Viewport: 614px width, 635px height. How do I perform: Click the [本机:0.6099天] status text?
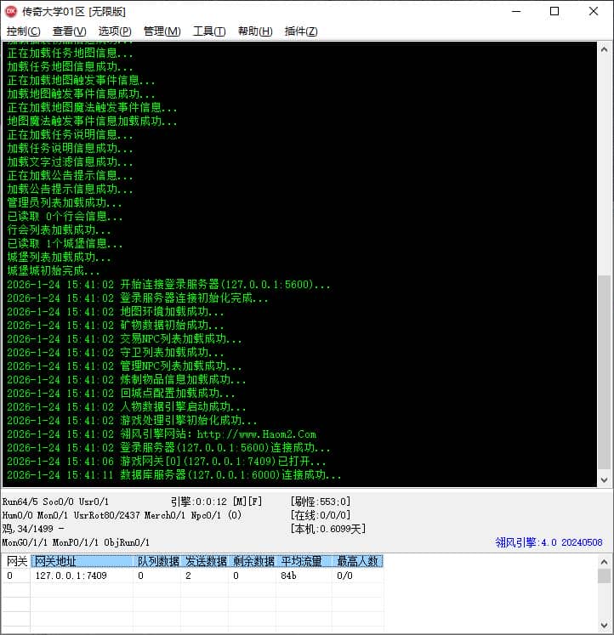tap(328, 529)
